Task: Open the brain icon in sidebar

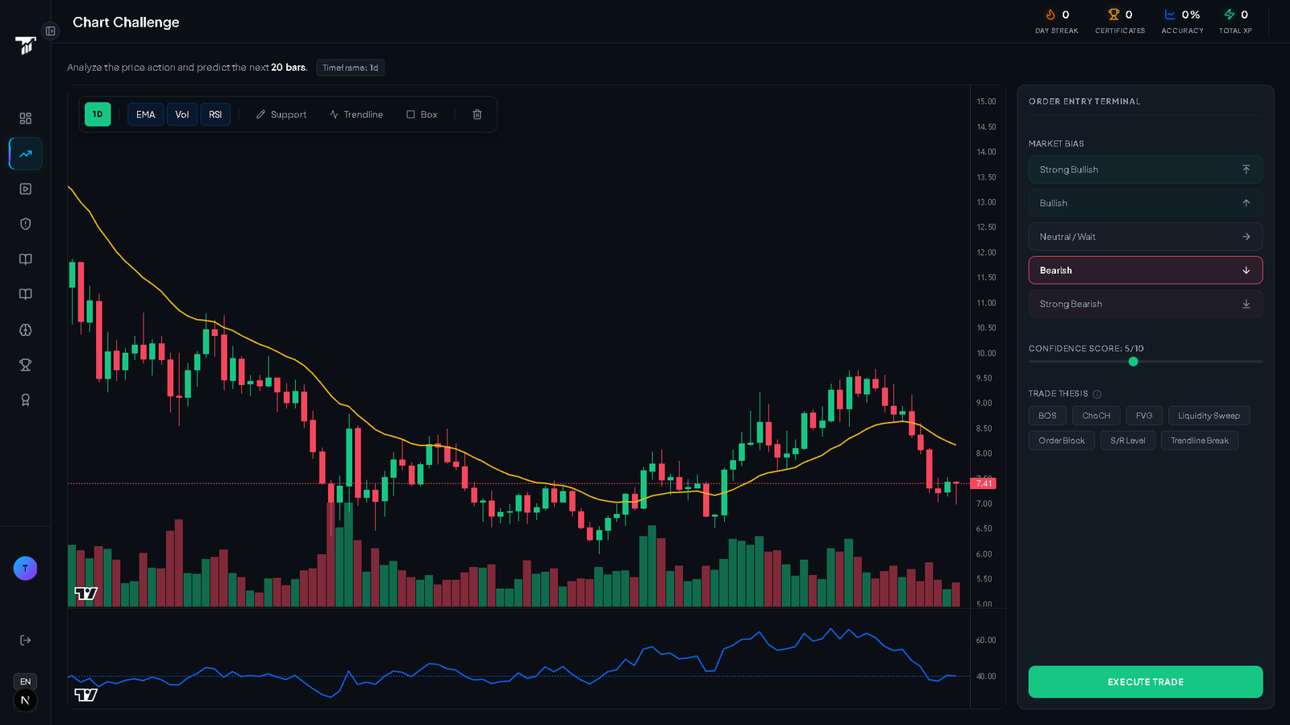Action: [25, 329]
